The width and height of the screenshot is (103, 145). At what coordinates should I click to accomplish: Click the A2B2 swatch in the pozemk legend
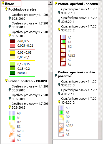click(x=63, y=55)
